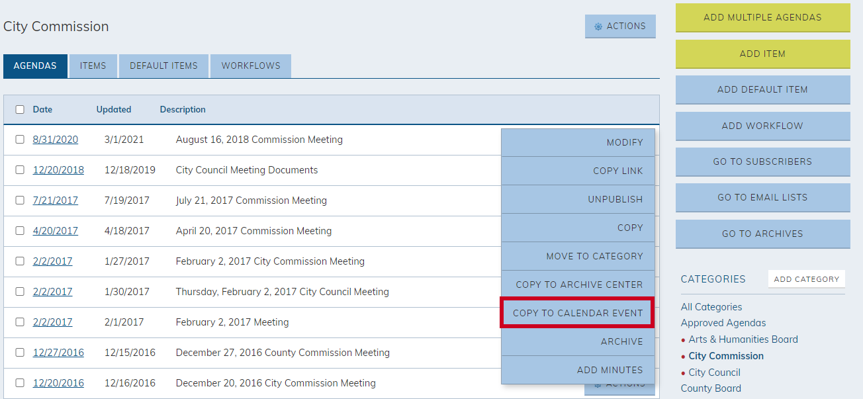Open the 7/21/2017 agenda date link
863x399 pixels.
click(x=56, y=200)
